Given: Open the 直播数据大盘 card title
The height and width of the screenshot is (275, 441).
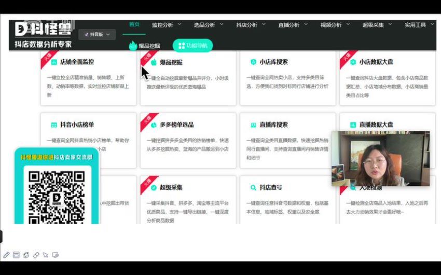Looking at the screenshot, I should point(376,125).
